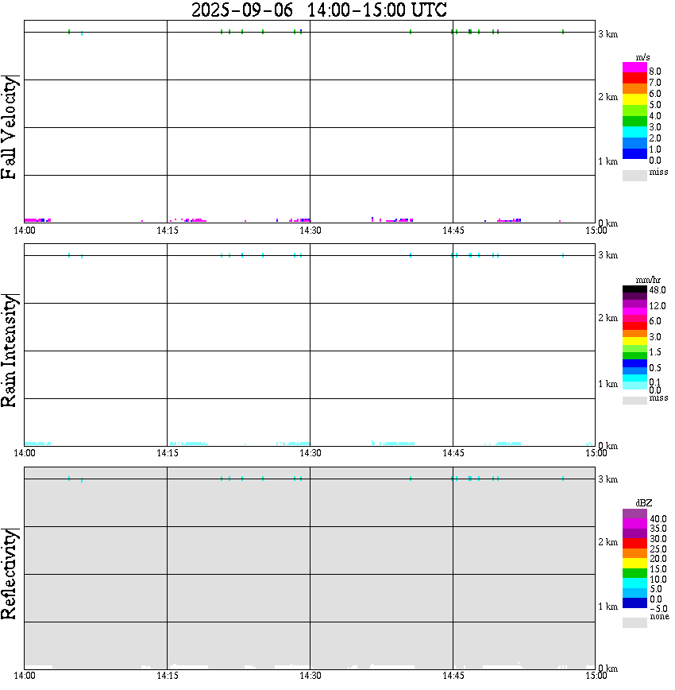Screen dimensions: 675x690
Task: Click the '-5.0' value in the dBZ legend
Action: click(658, 609)
